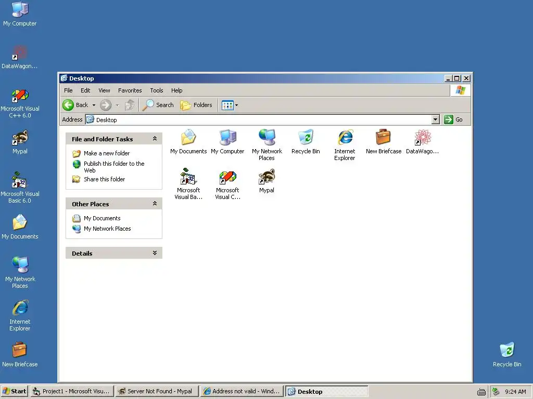Select Microsoft Visual C++ 6.0 desktop shortcut
This screenshot has width=533, height=399.
20,103
